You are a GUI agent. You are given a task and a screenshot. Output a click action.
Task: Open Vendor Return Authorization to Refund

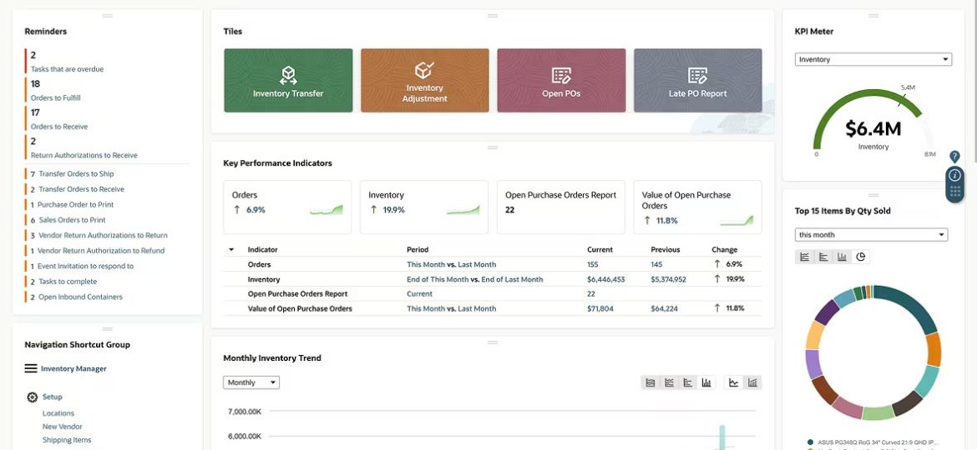pos(101,251)
